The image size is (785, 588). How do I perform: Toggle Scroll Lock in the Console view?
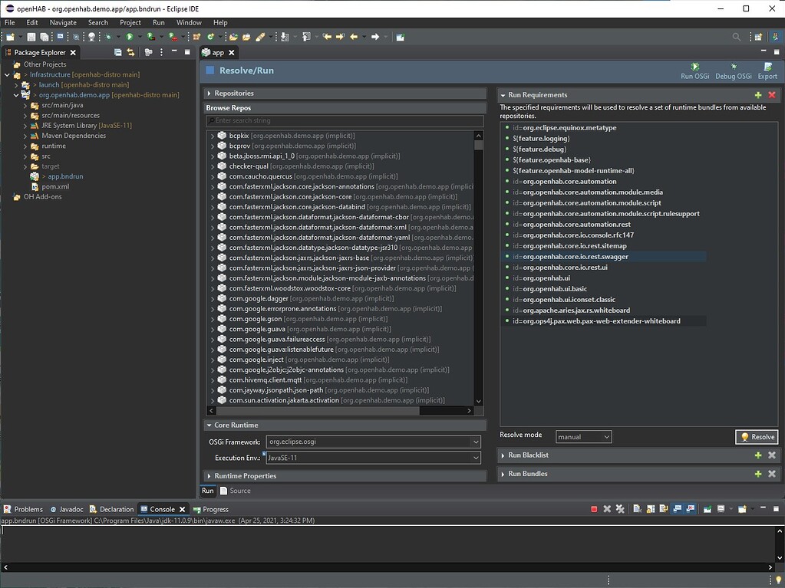(648, 508)
